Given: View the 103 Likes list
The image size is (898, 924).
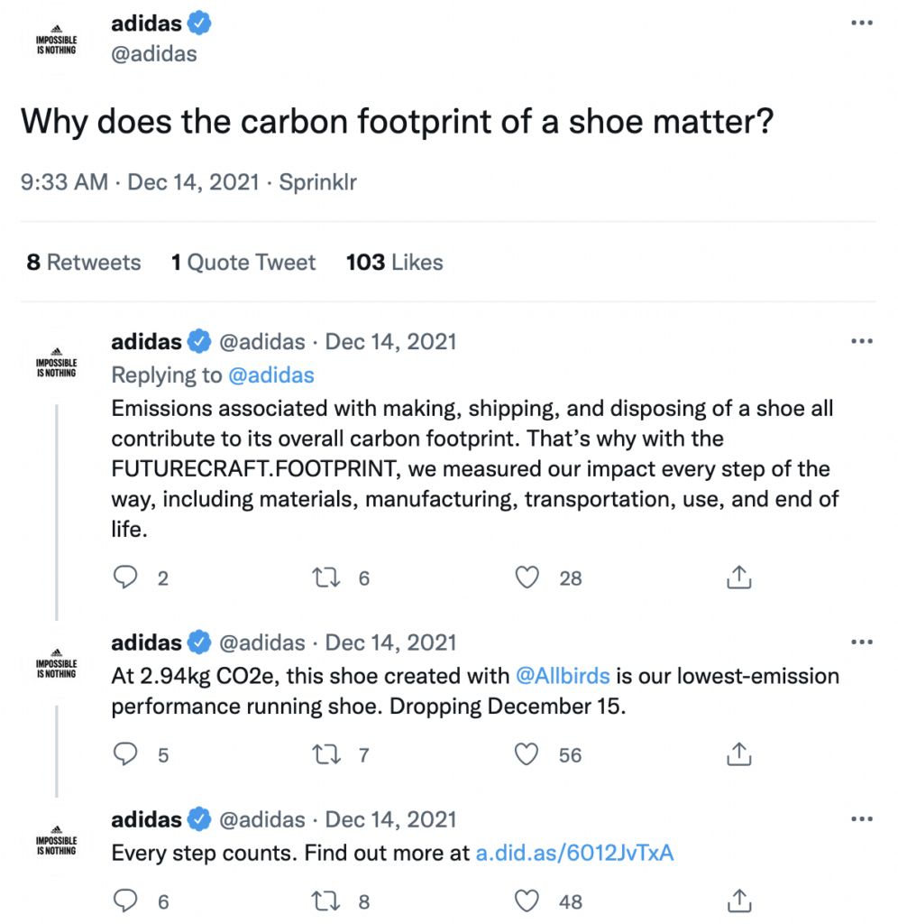Looking at the screenshot, I should click(395, 263).
